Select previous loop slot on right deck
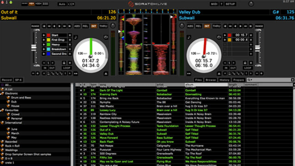 [x=225, y=63]
